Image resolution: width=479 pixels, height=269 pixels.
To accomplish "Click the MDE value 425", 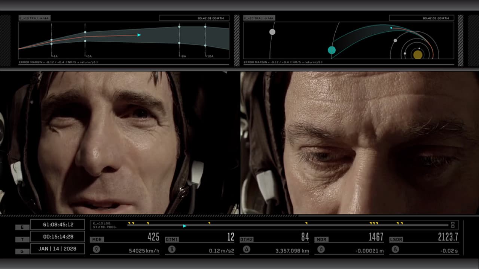I will [x=153, y=237].
